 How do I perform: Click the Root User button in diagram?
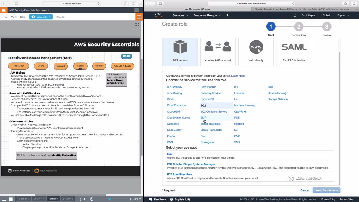coord(19,66)
